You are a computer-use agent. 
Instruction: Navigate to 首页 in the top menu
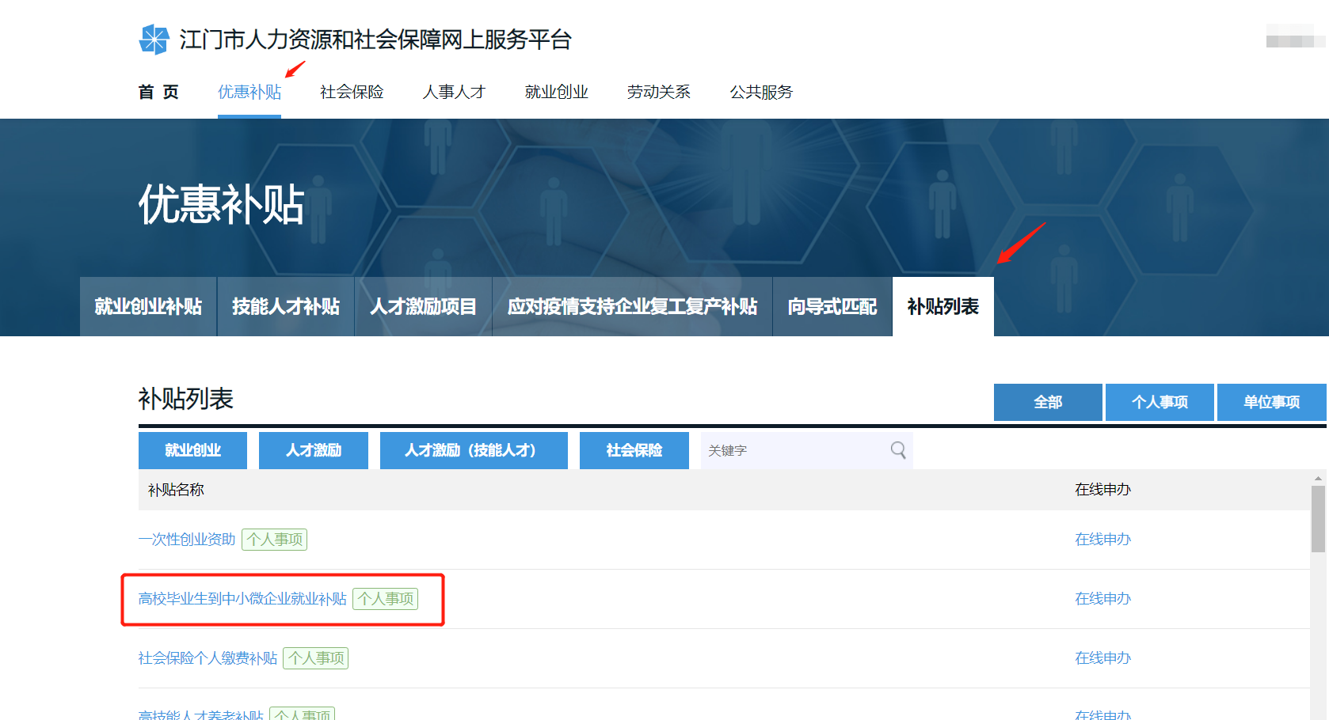pyautogui.click(x=158, y=92)
